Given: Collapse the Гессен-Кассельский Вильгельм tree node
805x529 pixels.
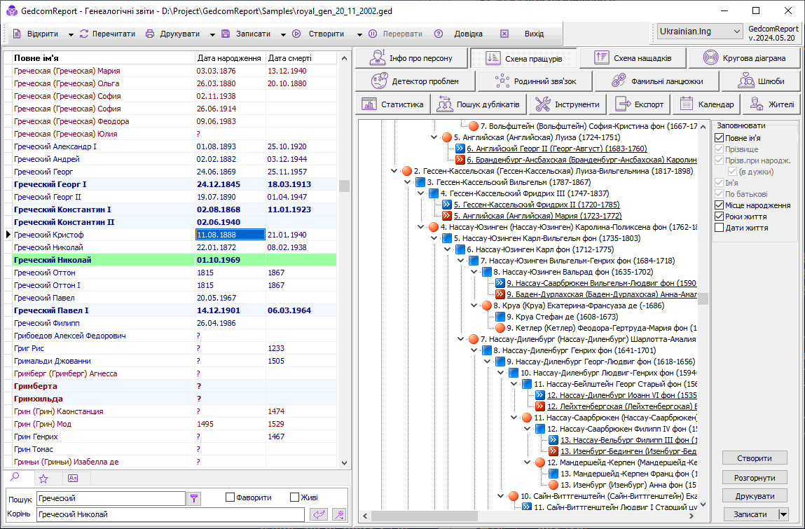Looking at the screenshot, I should [408, 182].
